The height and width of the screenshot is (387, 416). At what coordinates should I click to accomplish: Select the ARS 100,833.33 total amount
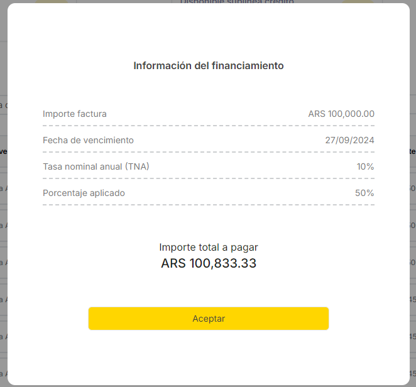208,264
